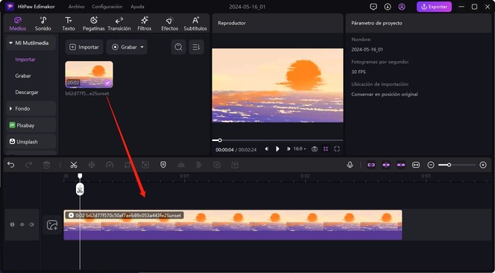Enter fullscreen preview
495x273 pixels.
coord(337,149)
